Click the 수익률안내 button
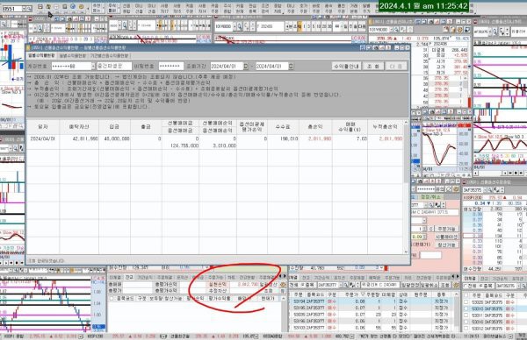Screen dimensions: 527x340 [x=346, y=67]
